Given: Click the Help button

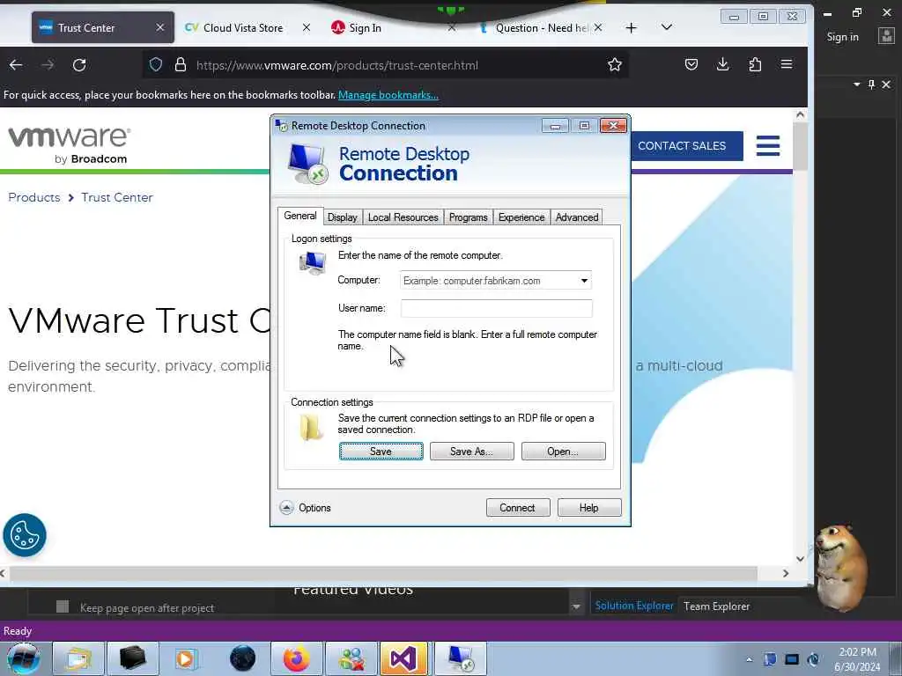Looking at the screenshot, I should click(589, 508).
